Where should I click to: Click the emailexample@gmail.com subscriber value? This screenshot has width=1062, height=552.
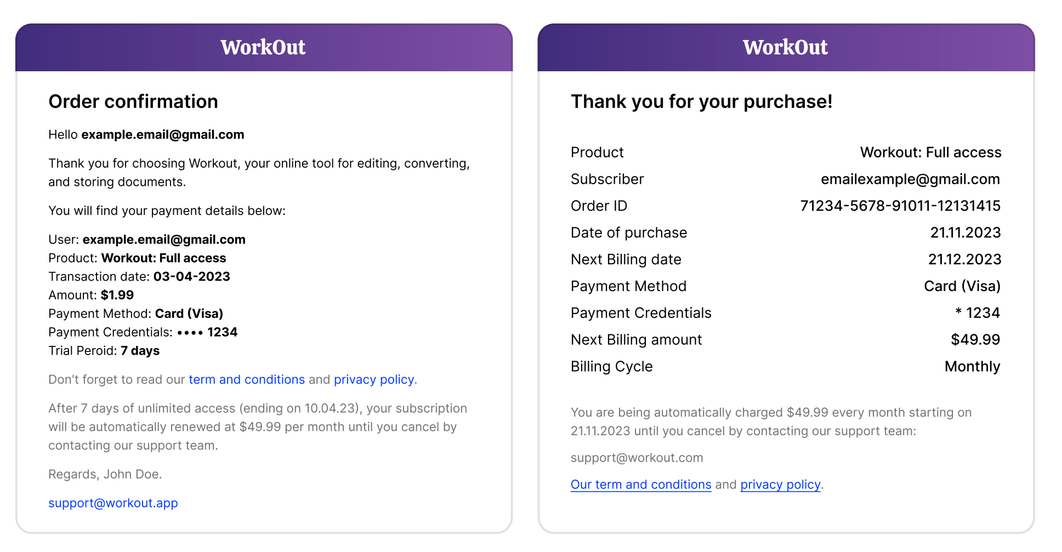(x=910, y=179)
